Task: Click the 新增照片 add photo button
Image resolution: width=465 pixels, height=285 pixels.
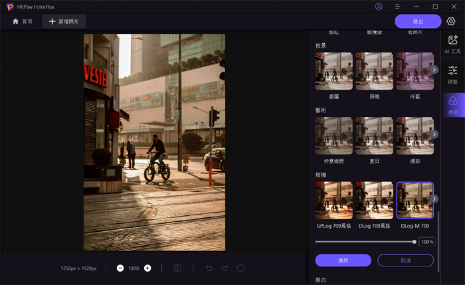Action: [64, 21]
